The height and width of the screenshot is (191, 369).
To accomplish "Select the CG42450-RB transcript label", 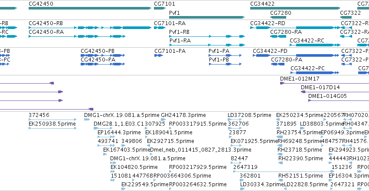I will [x=46, y=23].
